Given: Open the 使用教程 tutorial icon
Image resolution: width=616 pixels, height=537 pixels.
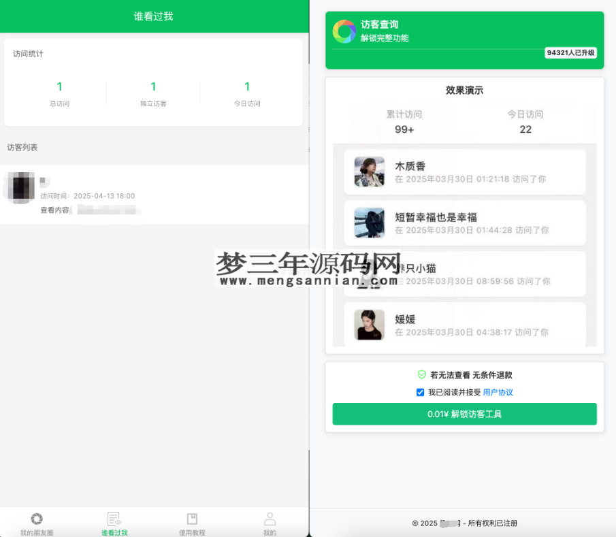Looking at the screenshot, I should click(x=191, y=518).
